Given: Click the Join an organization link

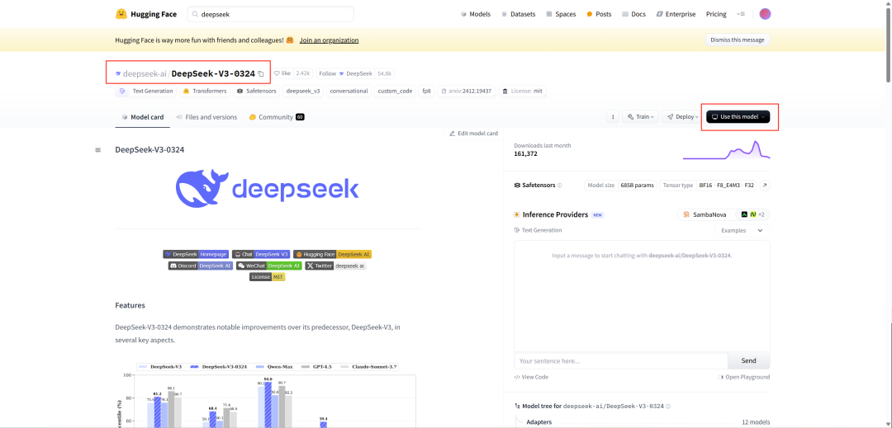Looking at the screenshot, I should click(329, 40).
